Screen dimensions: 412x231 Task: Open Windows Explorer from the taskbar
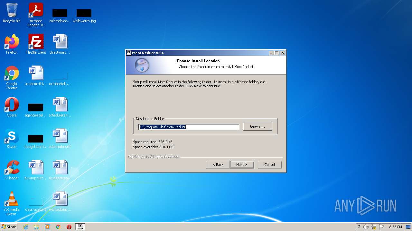36,227
